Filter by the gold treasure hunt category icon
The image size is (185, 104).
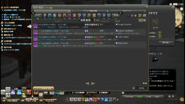89,15
